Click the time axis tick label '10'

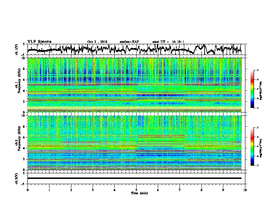[x=245, y=190]
